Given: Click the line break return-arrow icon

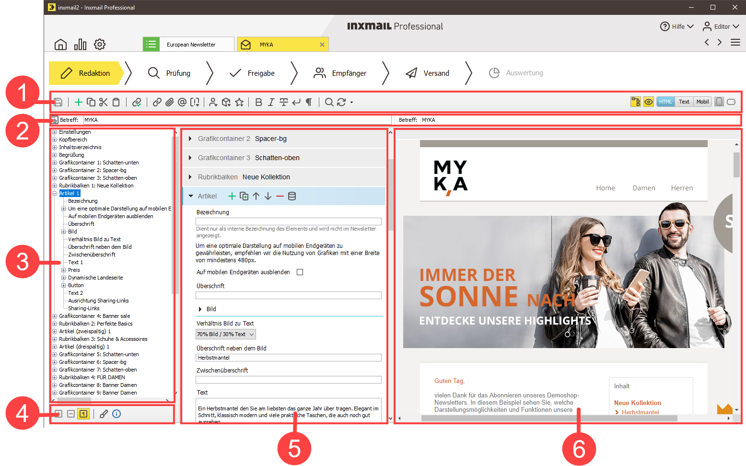Looking at the screenshot, I should (296, 102).
